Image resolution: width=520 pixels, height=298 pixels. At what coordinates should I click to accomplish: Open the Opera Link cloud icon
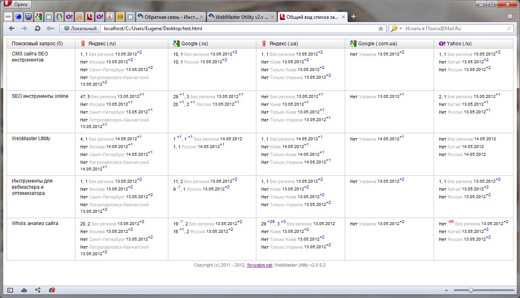tap(24, 290)
